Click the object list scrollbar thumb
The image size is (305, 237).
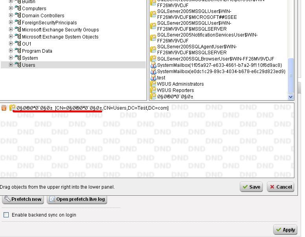click(290, 75)
